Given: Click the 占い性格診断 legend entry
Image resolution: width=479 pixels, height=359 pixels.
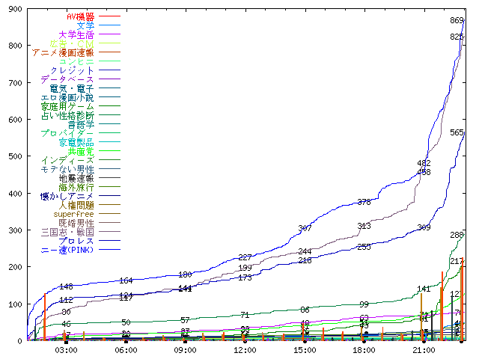Looking at the screenshot, I should 67,116.
